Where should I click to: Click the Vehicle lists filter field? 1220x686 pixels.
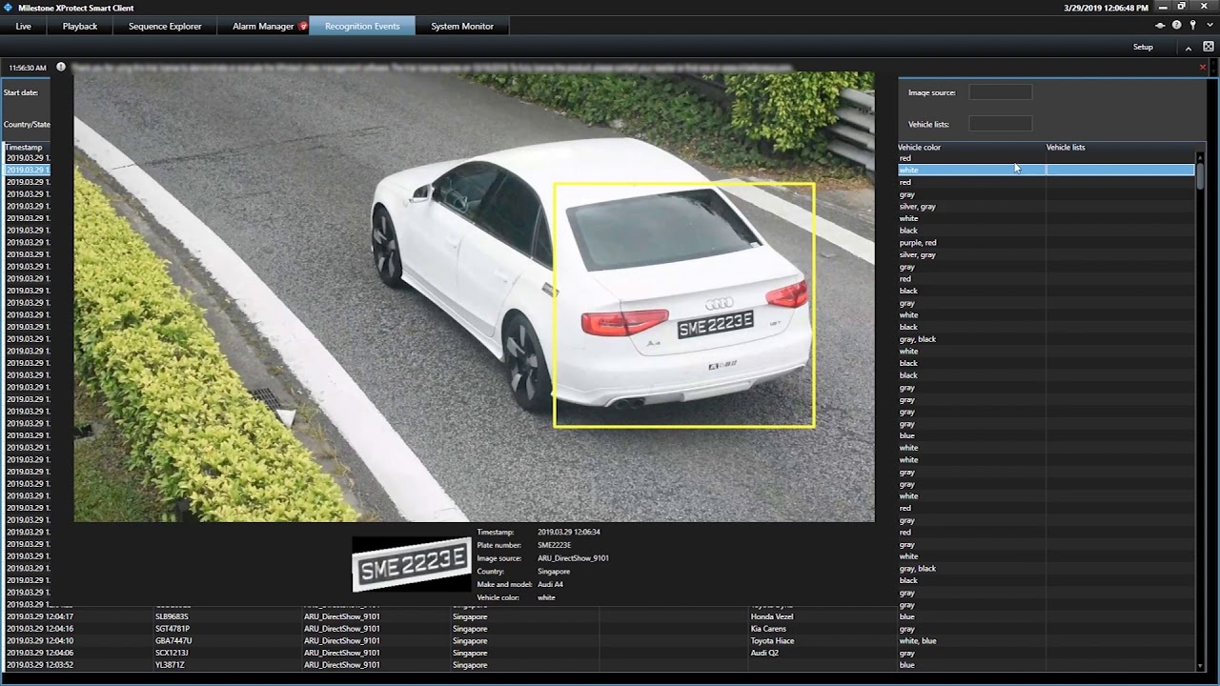click(x=1001, y=124)
